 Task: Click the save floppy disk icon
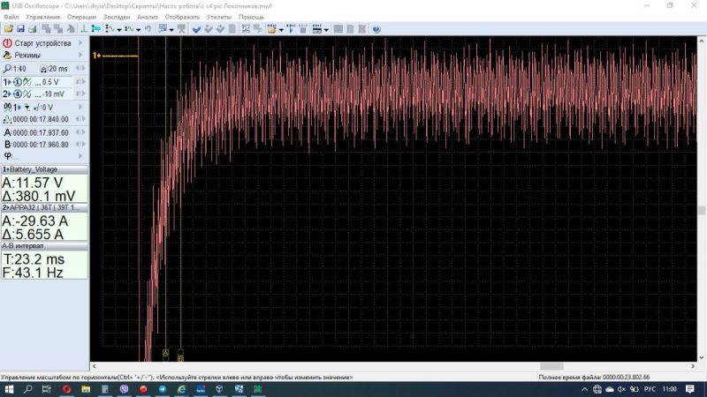pos(20,29)
